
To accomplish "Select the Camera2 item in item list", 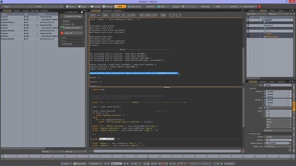I will tap(269, 25).
